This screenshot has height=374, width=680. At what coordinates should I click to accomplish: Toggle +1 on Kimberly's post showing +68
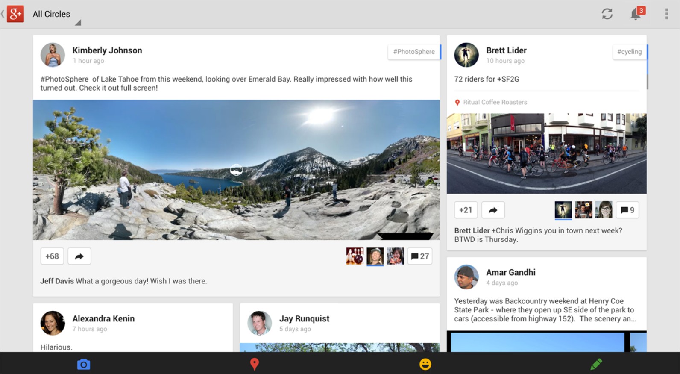pyautogui.click(x=52, y=256)
